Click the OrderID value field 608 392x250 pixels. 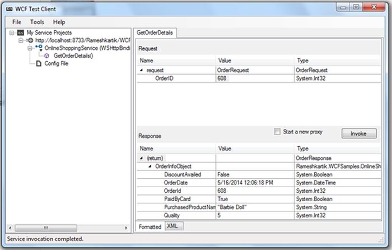255,78
